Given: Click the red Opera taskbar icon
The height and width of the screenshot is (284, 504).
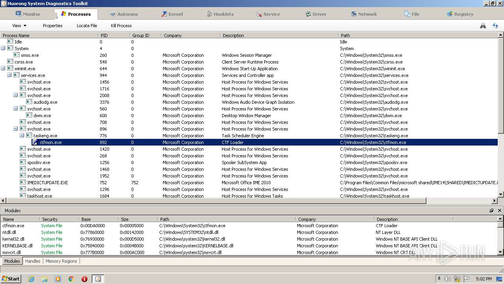Looking at the screenshot, I should [x=84, y=279].
